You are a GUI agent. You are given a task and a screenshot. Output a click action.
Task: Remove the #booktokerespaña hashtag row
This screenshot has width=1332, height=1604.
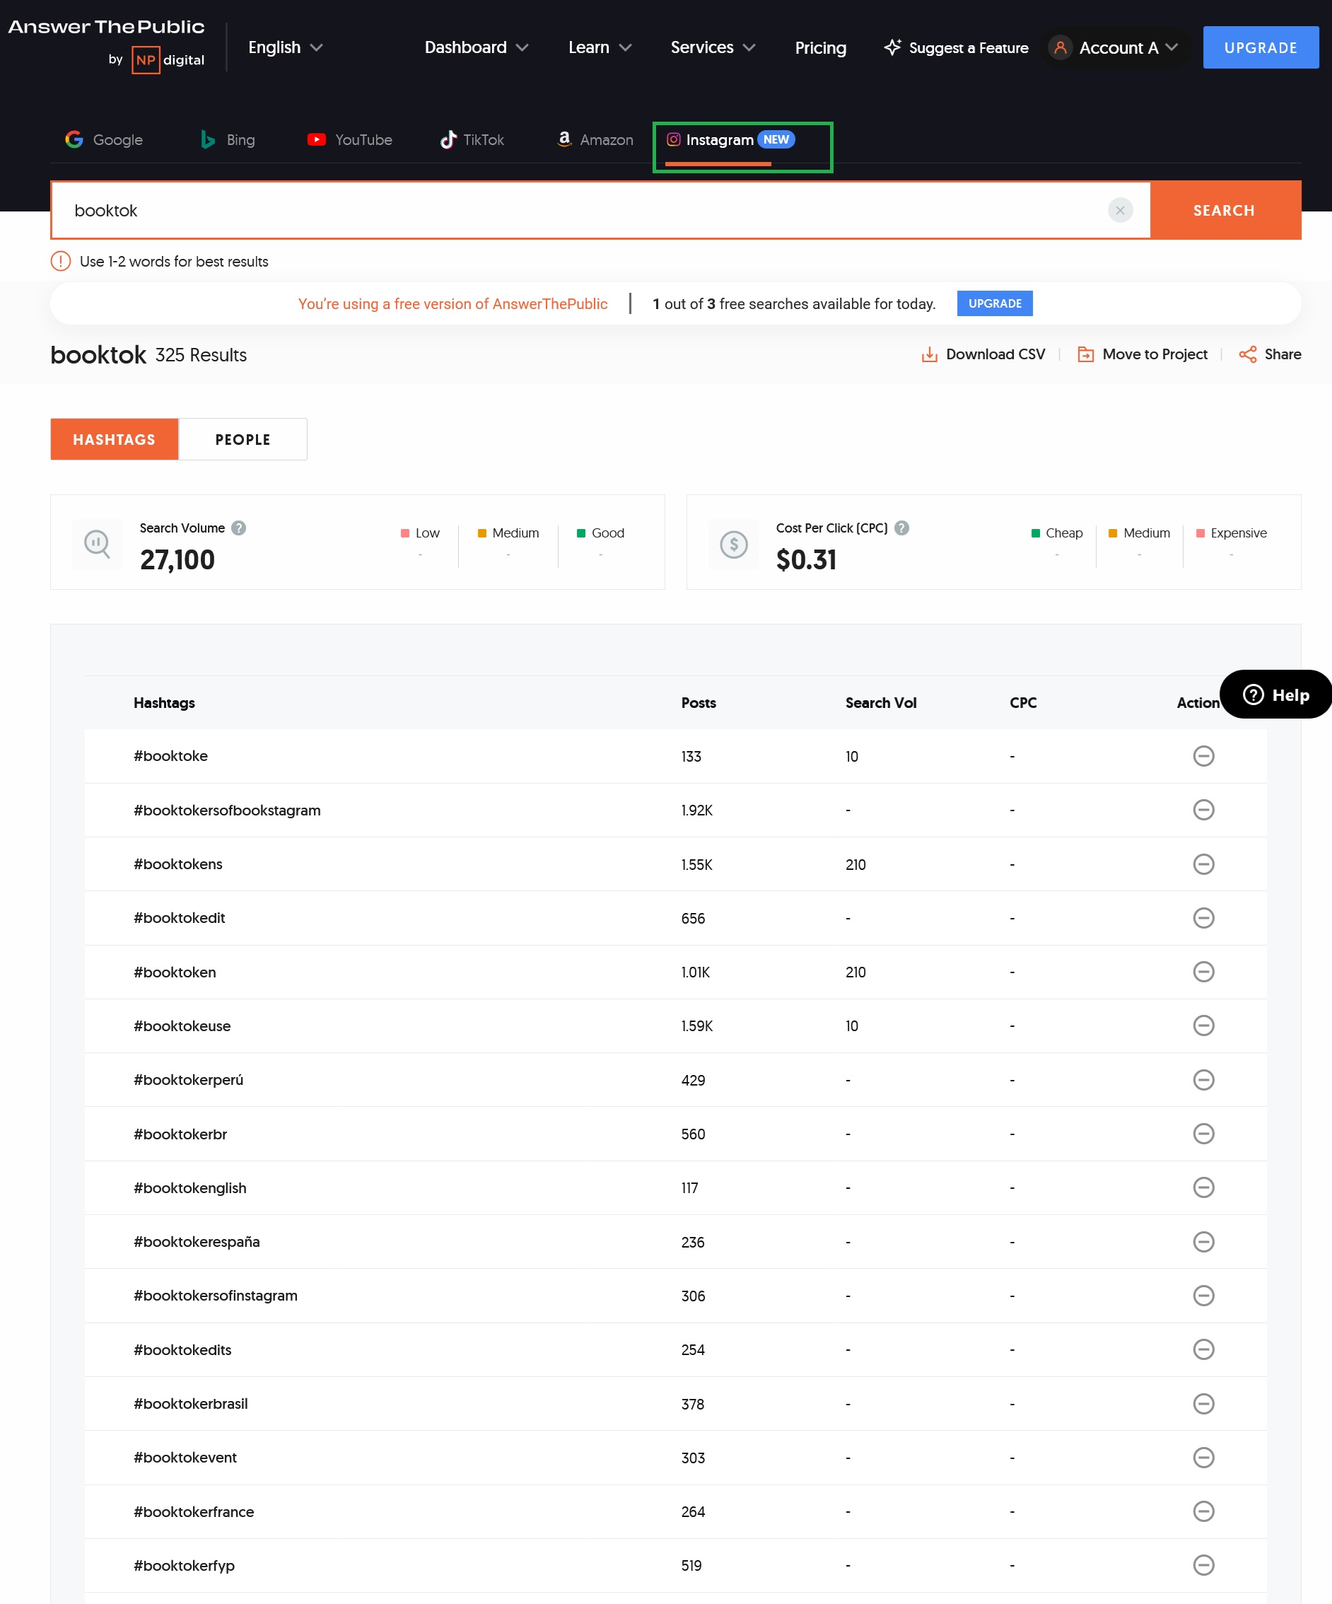pyautogui.click(x=1203, y=1241)
